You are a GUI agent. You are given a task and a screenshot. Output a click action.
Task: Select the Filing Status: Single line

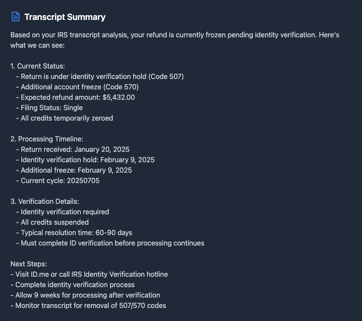pos(52,108)
